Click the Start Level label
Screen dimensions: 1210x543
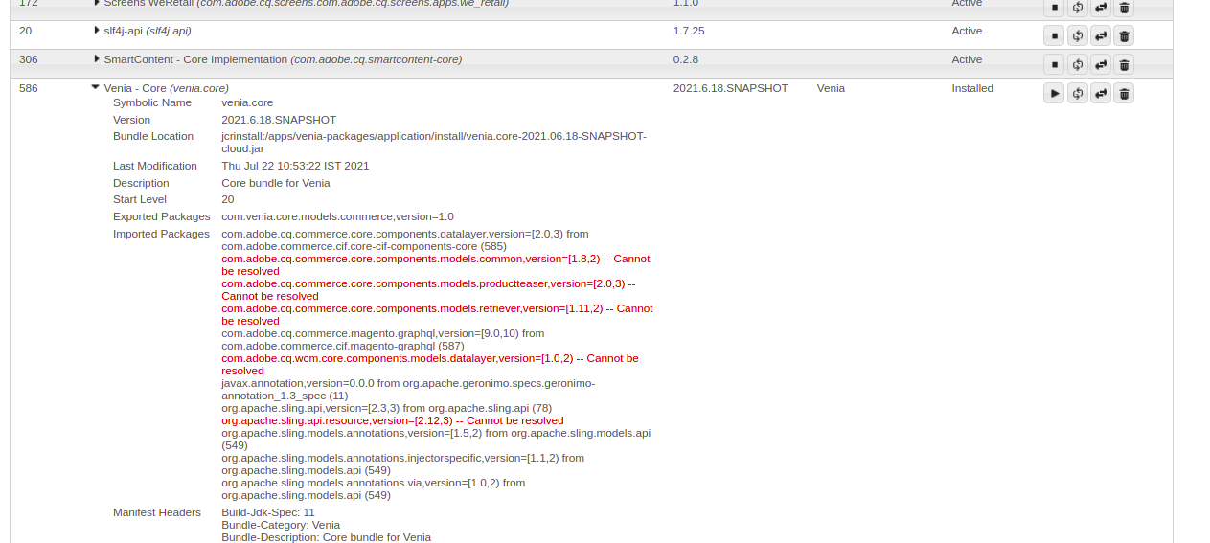tap(140, 199)
